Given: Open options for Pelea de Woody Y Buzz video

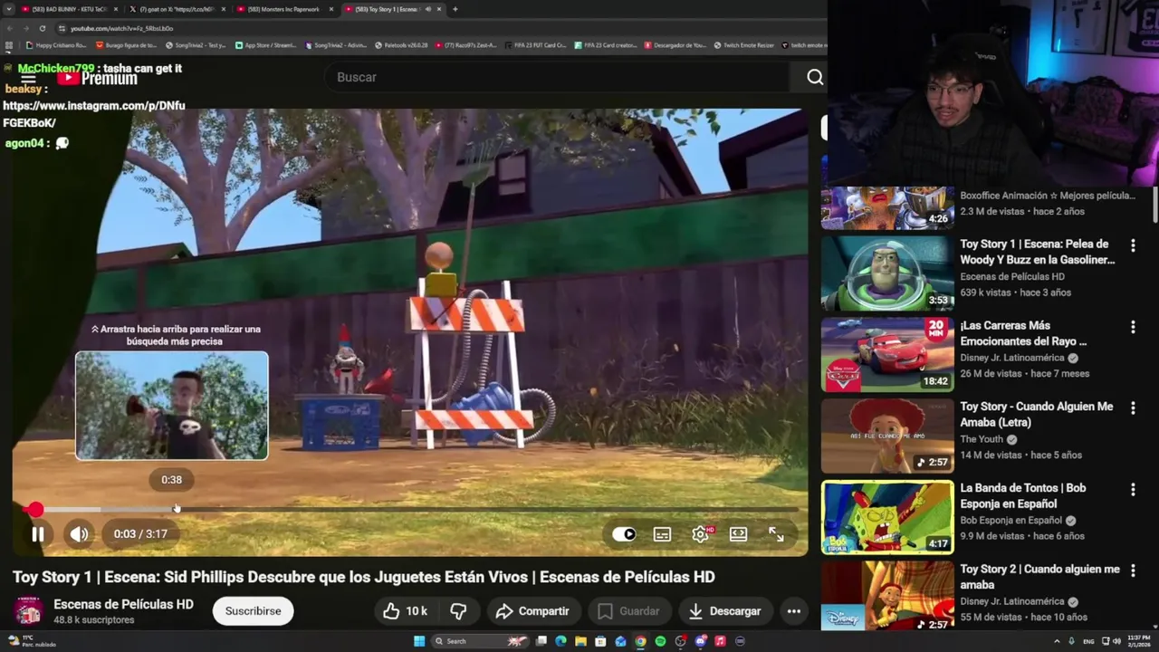Looking at the screenshot, I should click(x=1133, y=245).
